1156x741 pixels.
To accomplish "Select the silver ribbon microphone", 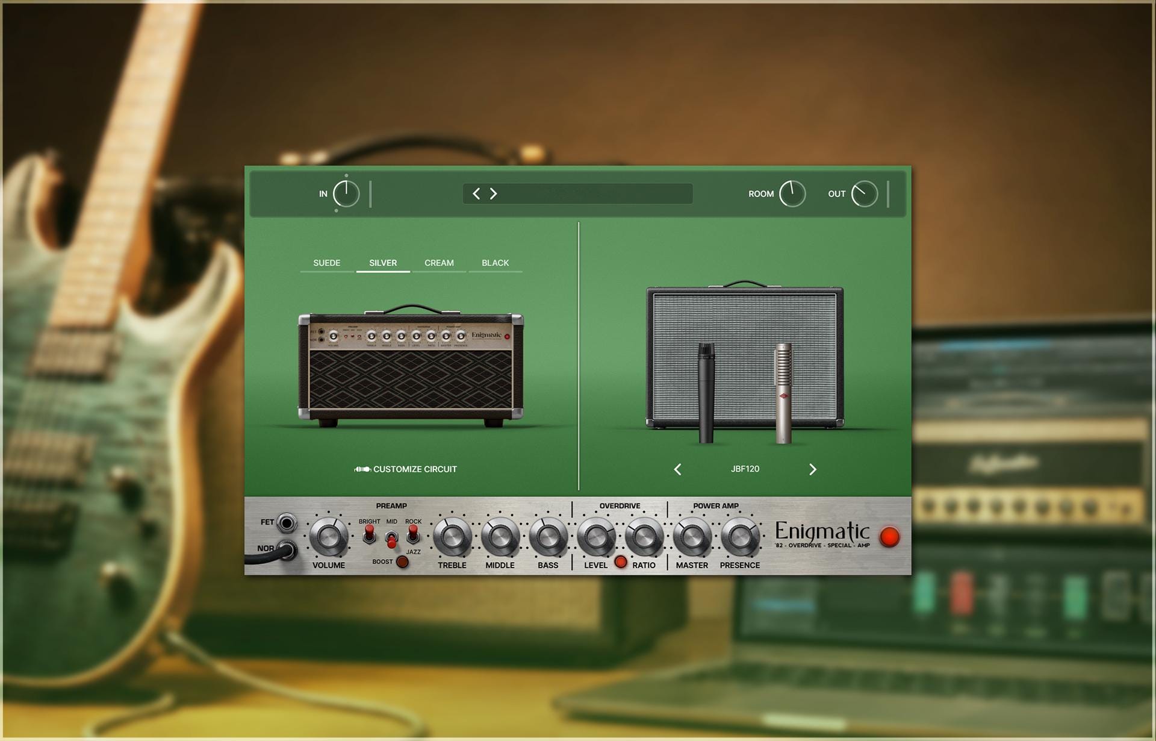I will pos(783,393).
